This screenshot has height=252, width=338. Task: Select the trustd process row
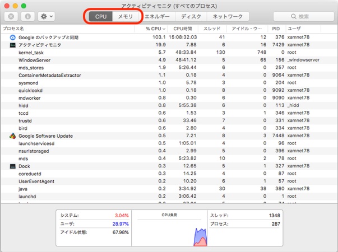coord(169,120)
